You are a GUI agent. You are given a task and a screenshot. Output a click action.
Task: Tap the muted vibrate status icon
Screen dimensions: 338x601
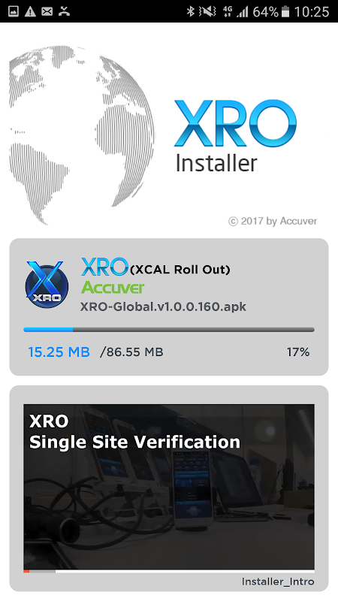click(x=209, y=11)
